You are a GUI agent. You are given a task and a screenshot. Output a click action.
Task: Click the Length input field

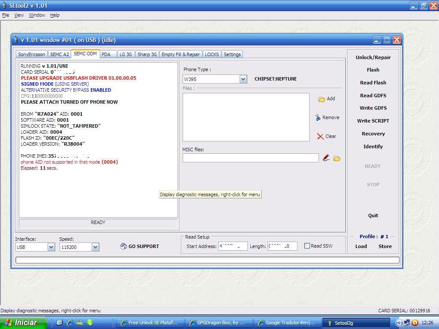[x=282, y=246]
